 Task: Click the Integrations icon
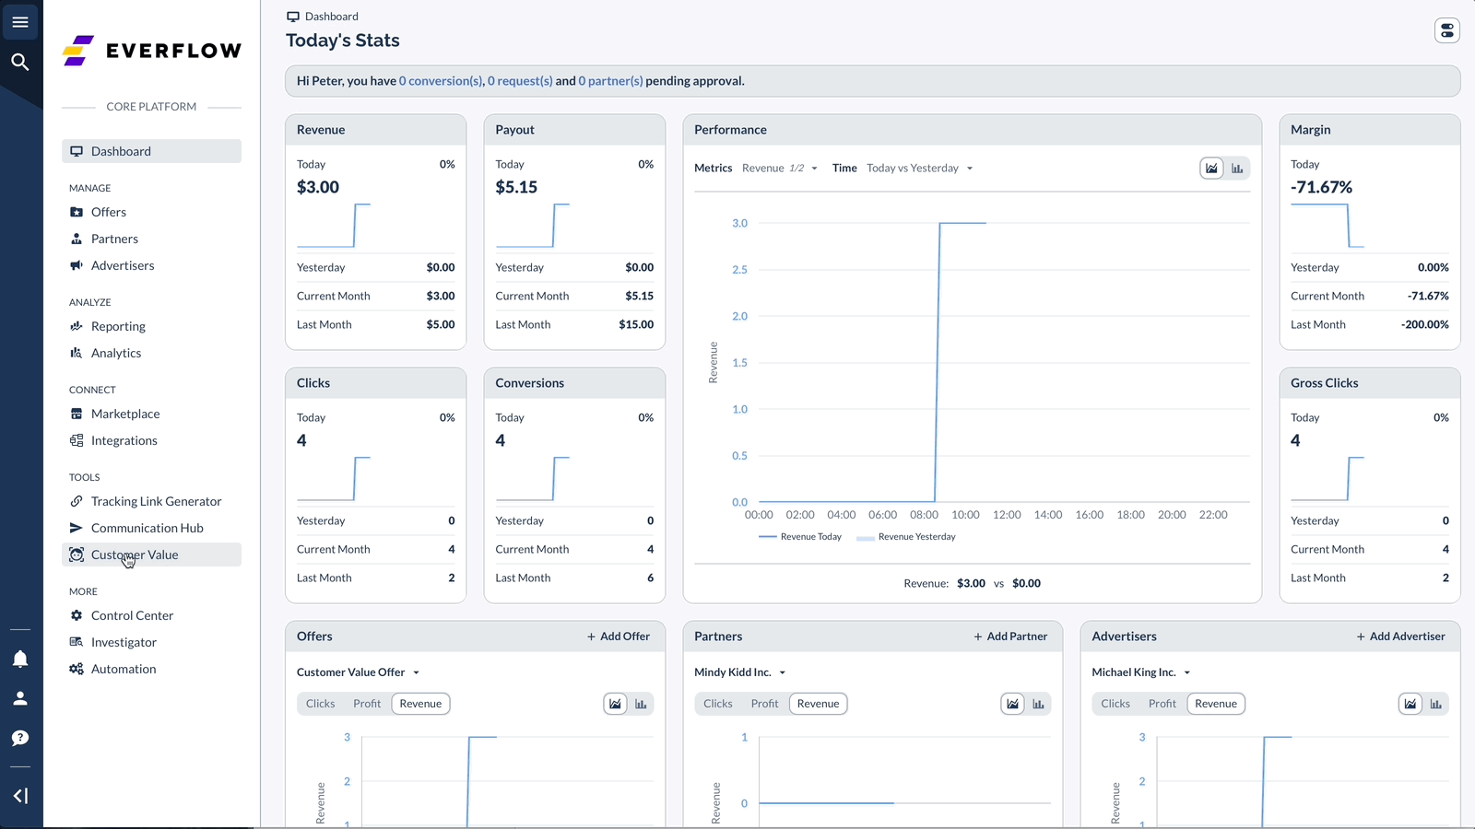[x=77, y=440]
